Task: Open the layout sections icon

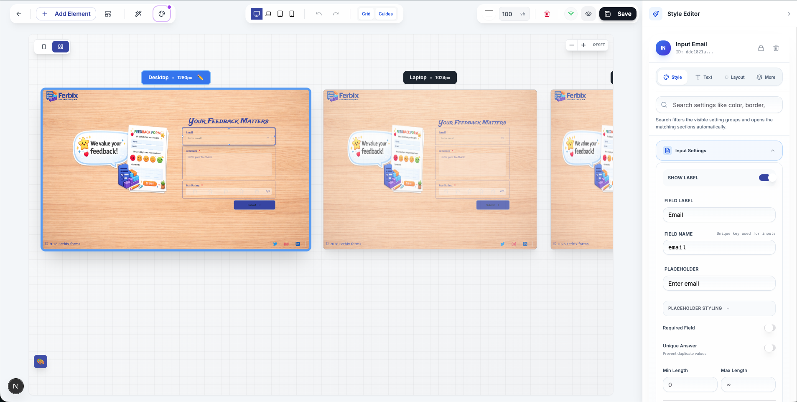Action: coord(108,14)
